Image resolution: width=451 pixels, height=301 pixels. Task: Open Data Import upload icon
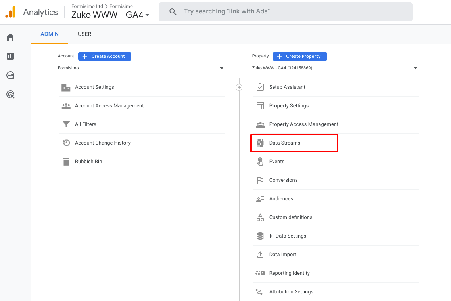[261, 254]
